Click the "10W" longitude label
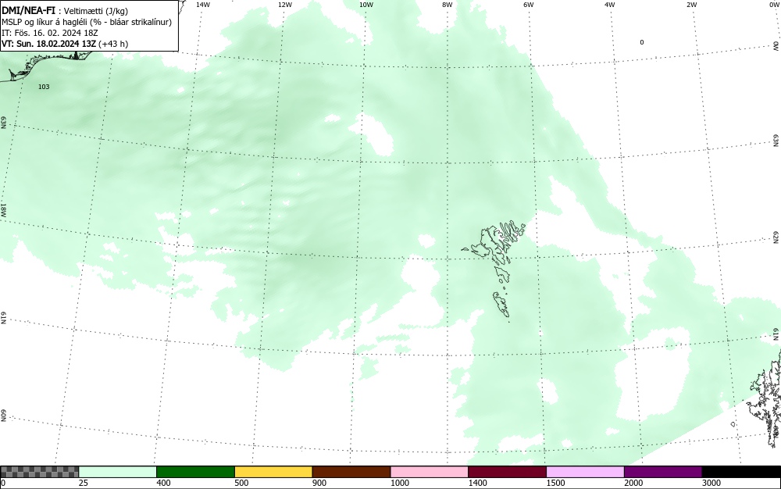This screenshot has width=781, height=489. (366, 5)
